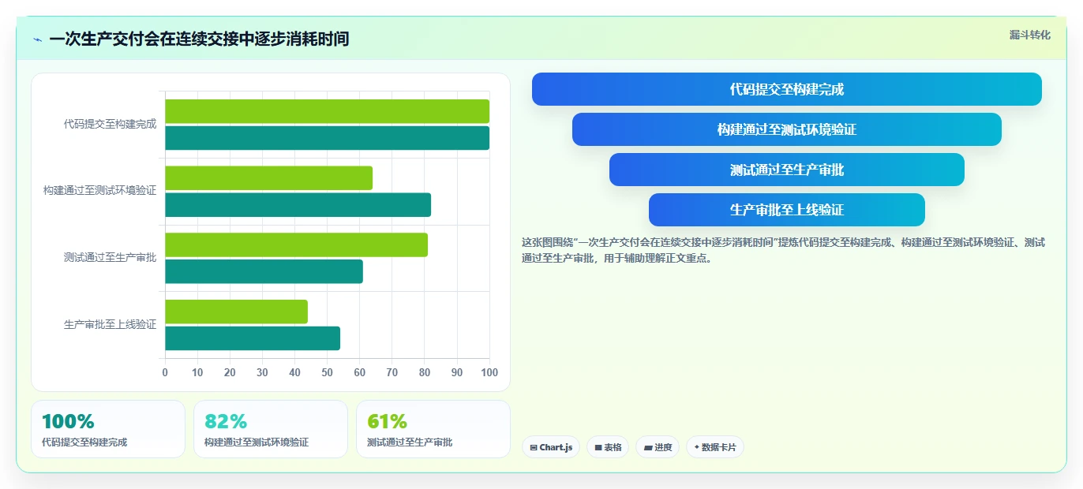Click the chart axis label 生产审批至上线验证
The image size is (1083, 489).
110,324
